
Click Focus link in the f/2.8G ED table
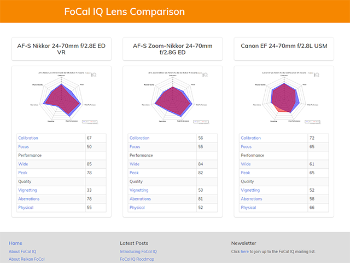click(x=135, y=147)
